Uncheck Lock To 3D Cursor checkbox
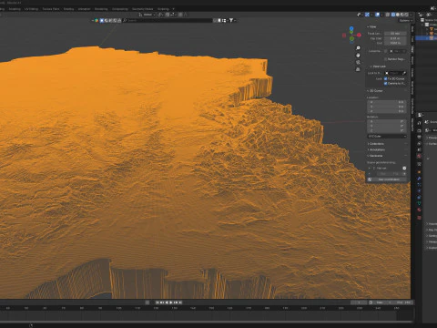The width and height of the screenshot is (437, 328). pos(386,78)
